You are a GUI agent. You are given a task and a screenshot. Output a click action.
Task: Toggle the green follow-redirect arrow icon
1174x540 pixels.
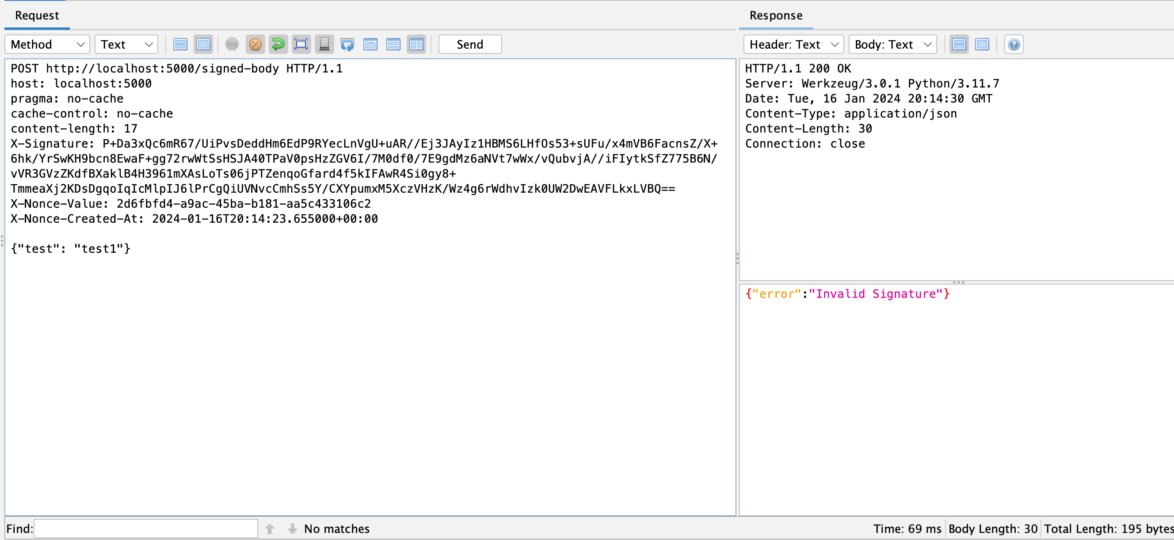[278, 44]
